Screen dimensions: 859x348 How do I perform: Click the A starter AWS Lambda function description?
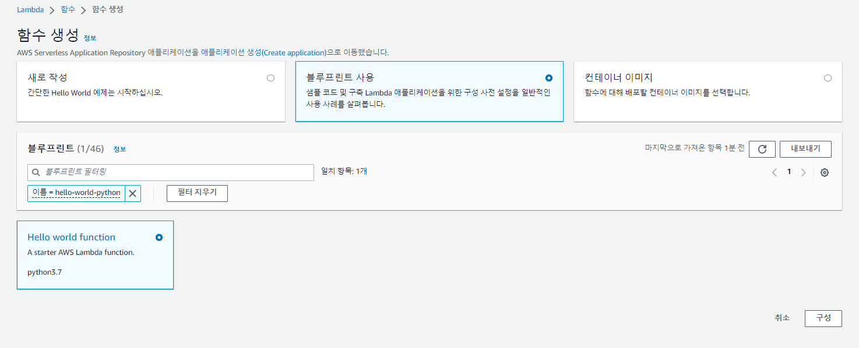[x=81, y=253]
